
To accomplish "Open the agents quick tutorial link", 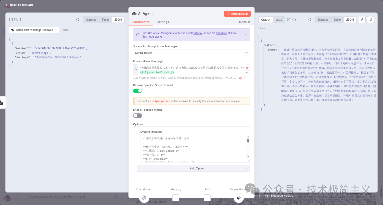I will click(x=198, y=33).
